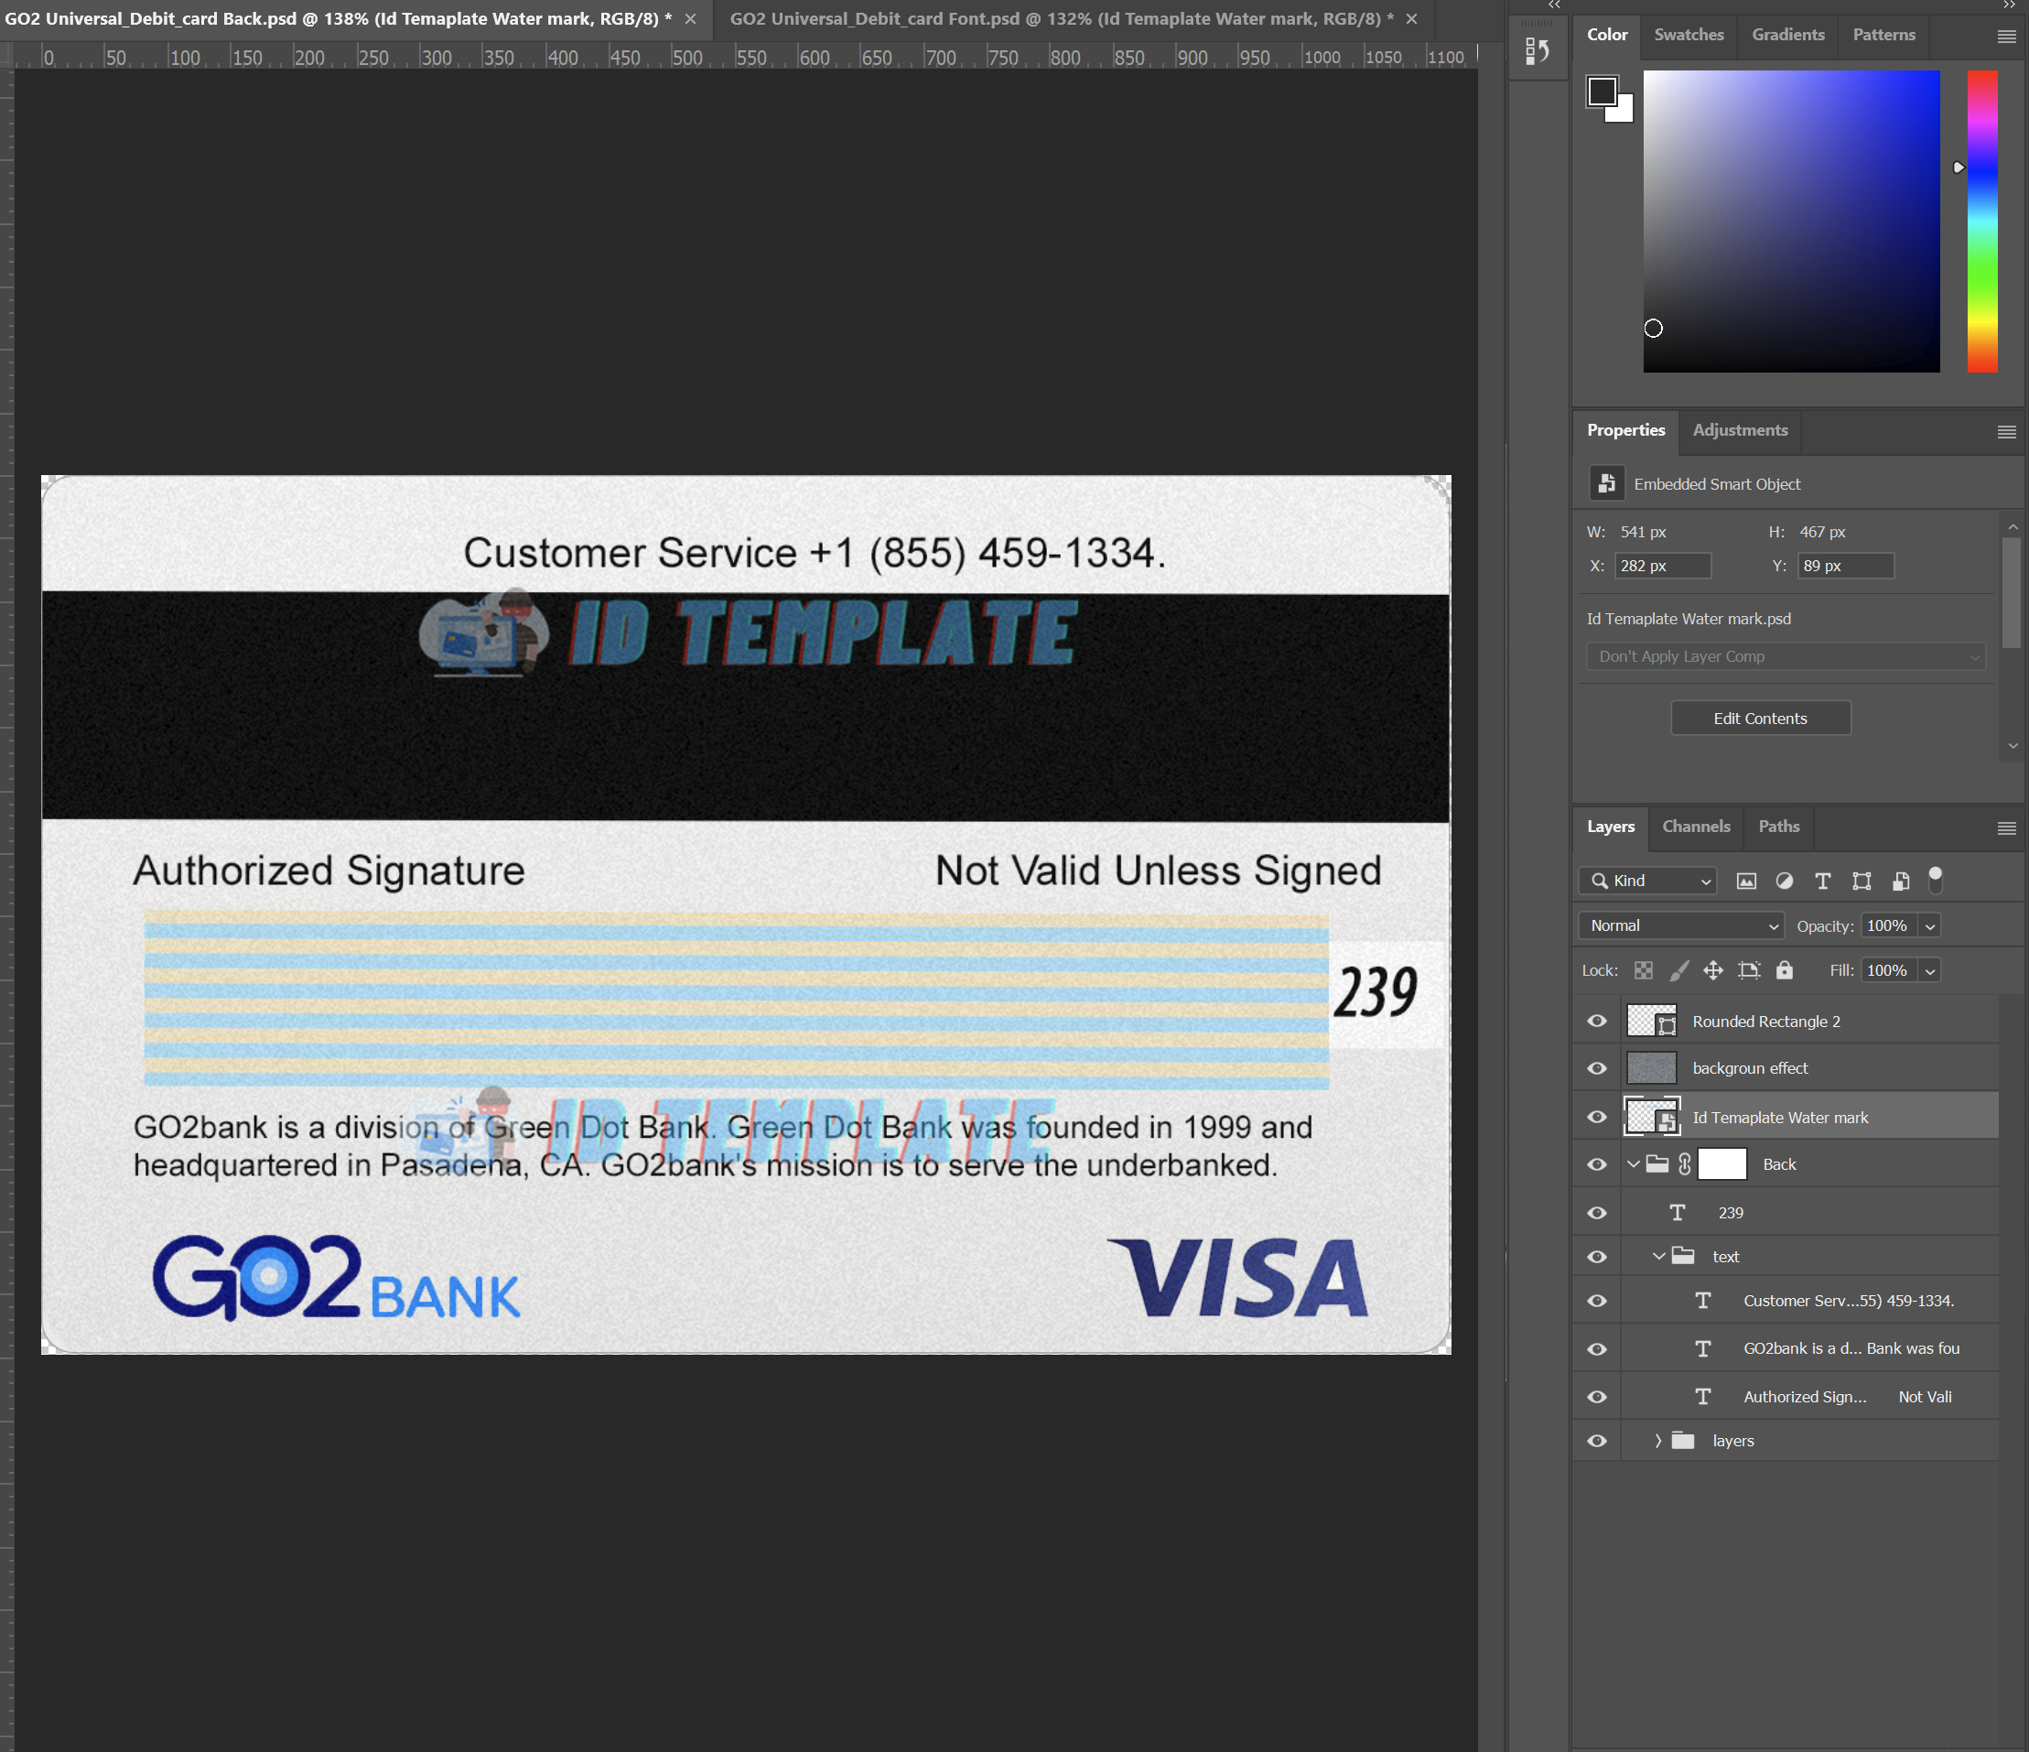The height and width of the screenshot is (1752, 2029).
Task: Hide the Customer Serv text layer
Action: click(1597, 1301)
